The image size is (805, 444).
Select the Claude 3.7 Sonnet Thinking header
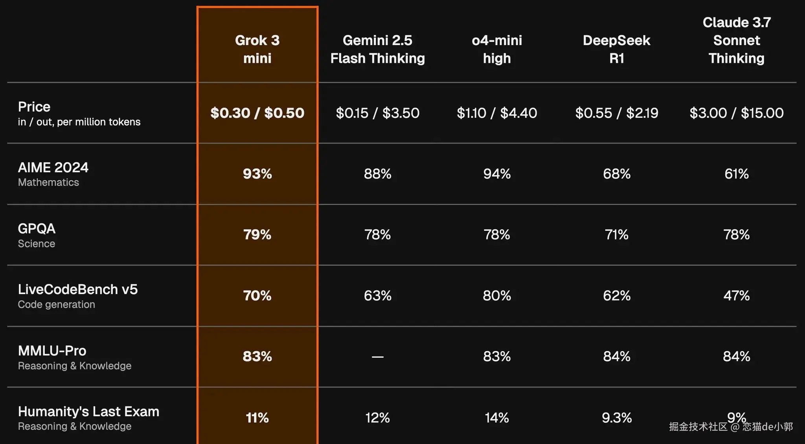[x=736, y=40]
